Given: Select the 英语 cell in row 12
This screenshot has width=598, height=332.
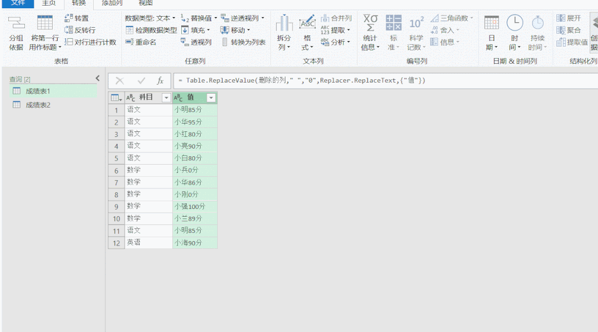Looking at the screenshot, I should 149,243.
